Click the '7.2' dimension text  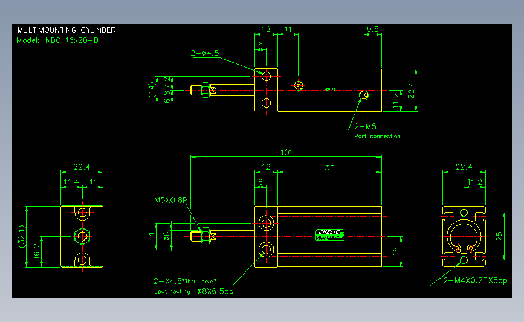(x=167, y=82)
